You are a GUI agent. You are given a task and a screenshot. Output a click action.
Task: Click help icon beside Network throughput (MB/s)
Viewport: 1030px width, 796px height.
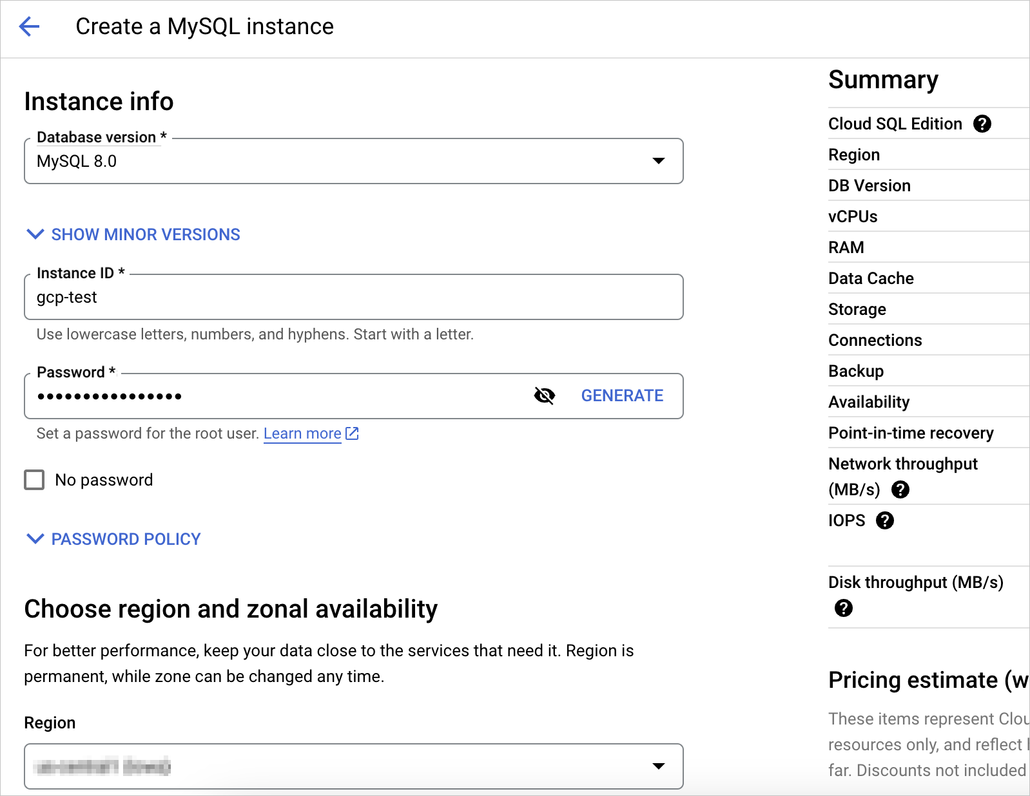click(900, 489)
